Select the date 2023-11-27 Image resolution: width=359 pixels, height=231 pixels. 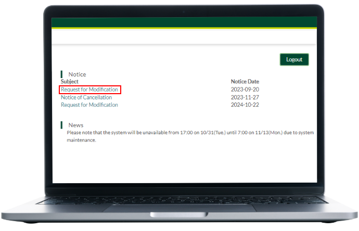pyautogui.click(x=245, y=97)
